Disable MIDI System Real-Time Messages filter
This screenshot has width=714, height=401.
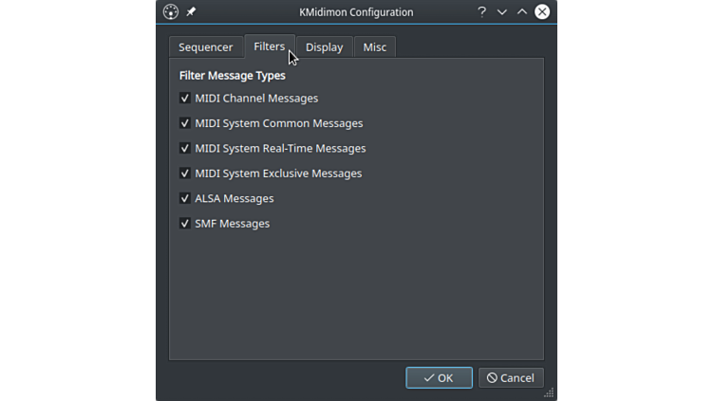tap(185, 149)
